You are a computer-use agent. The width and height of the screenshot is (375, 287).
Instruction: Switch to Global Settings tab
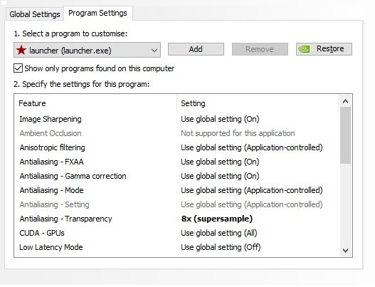(35, 14)
